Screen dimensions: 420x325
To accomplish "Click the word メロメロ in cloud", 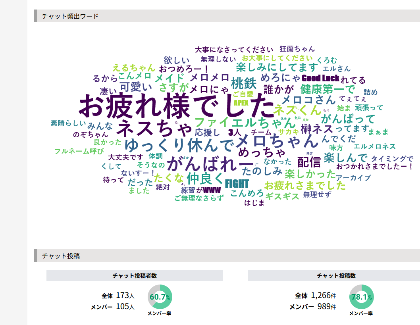I will coord(210,77).
